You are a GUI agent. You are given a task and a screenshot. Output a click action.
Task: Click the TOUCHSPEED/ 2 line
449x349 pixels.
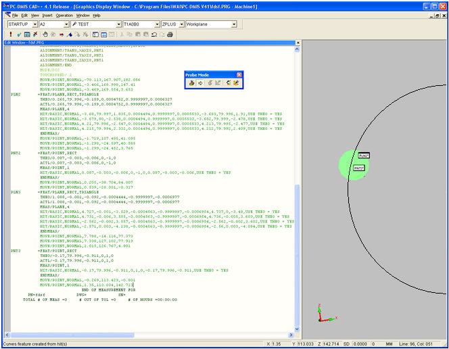pyautogui.click(x=56, y=74)
